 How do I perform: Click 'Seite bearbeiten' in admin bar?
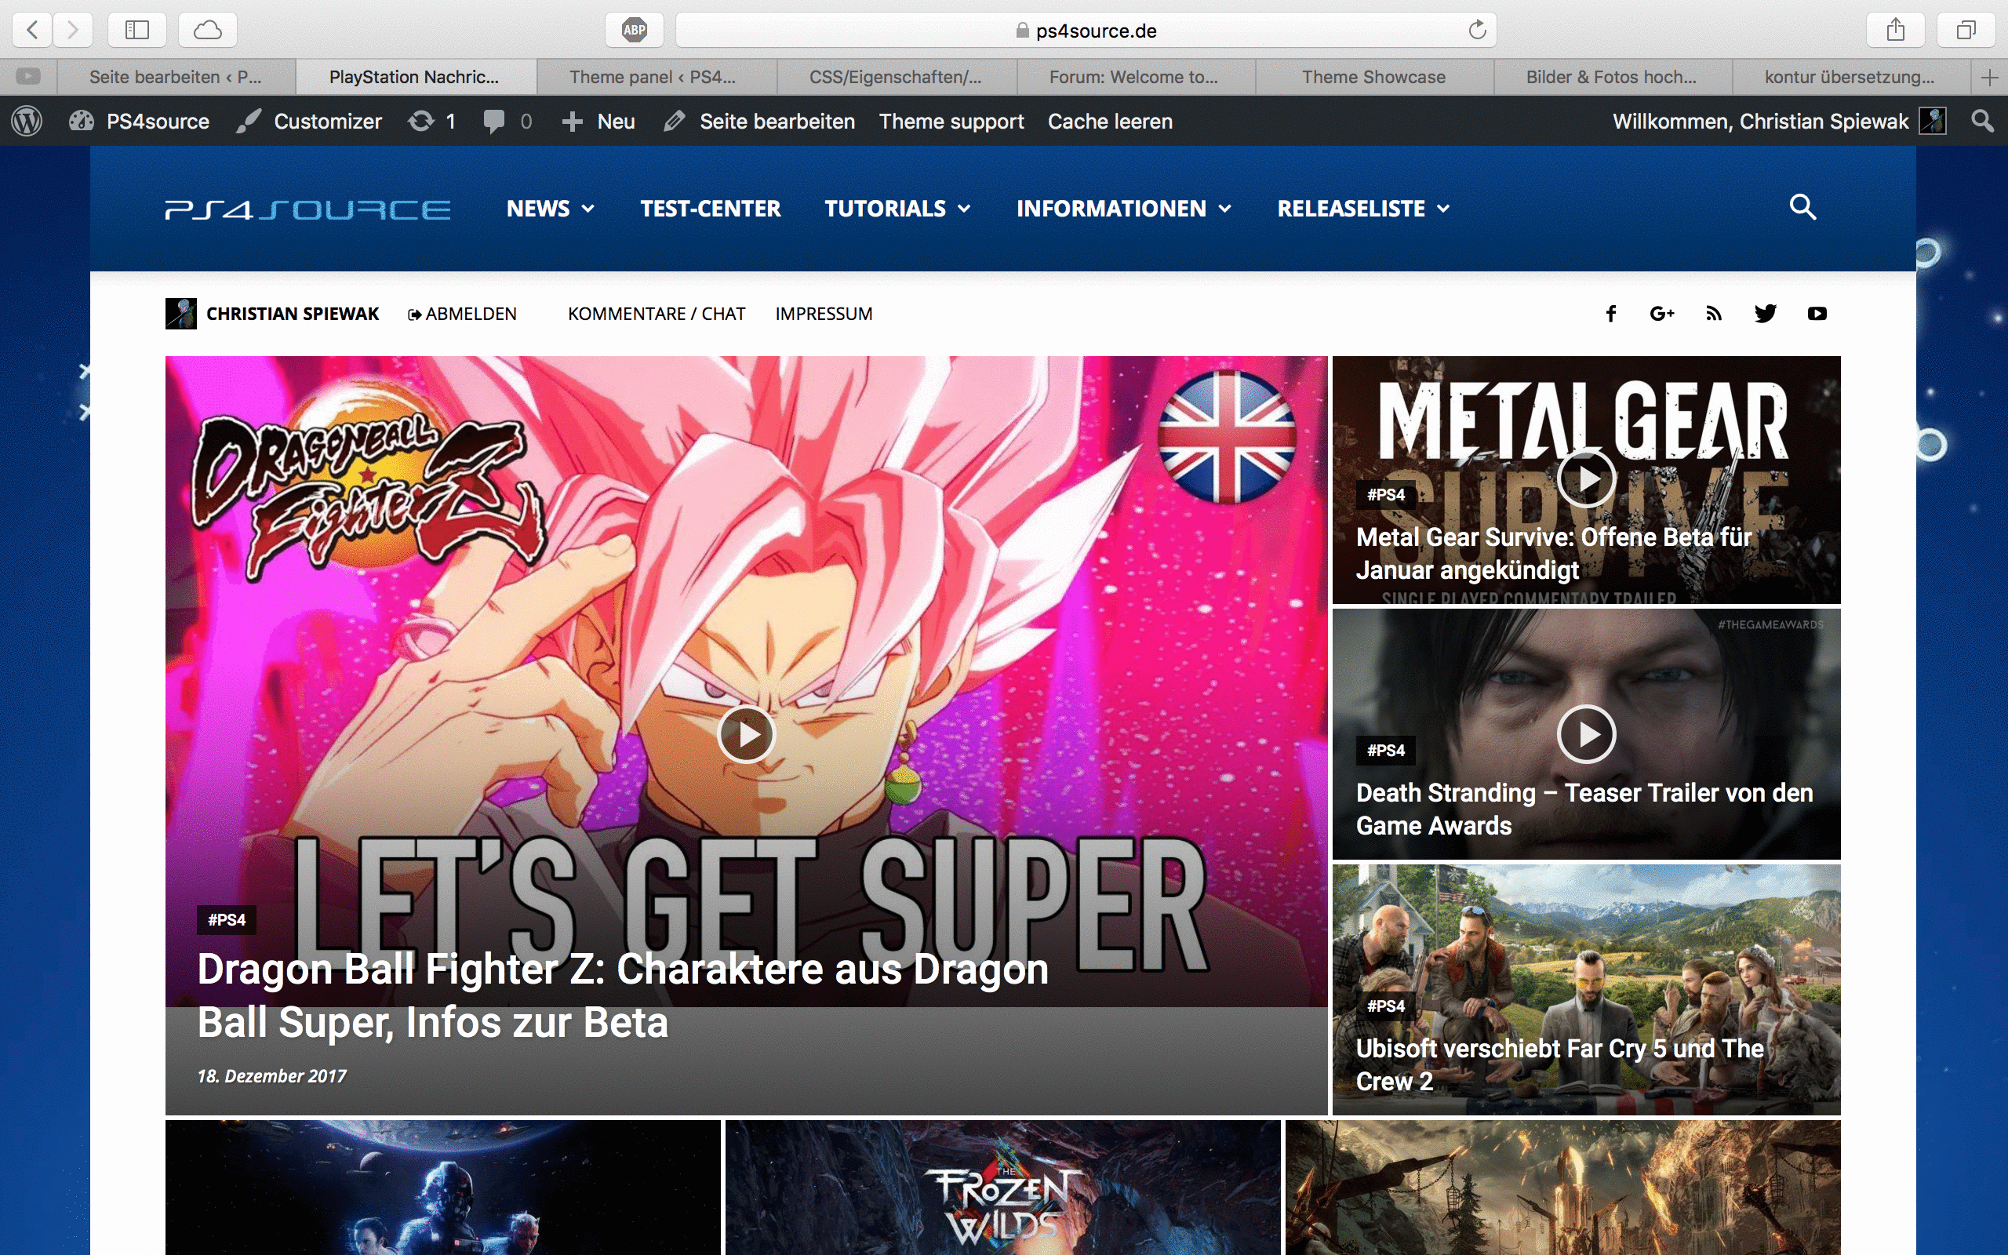pyautogui.click(x=758, y=121)
